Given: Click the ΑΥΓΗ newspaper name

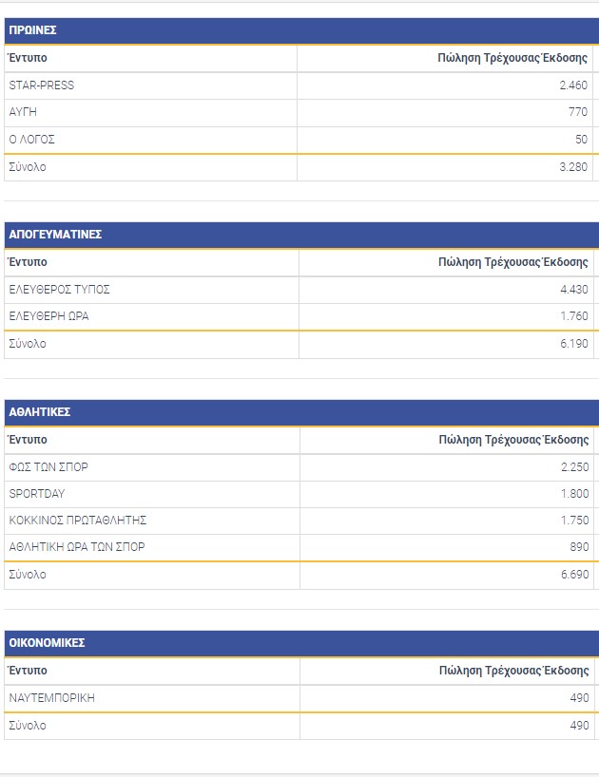Looking at the screenshot, I should pyautogui.click(x=23, y=112).
